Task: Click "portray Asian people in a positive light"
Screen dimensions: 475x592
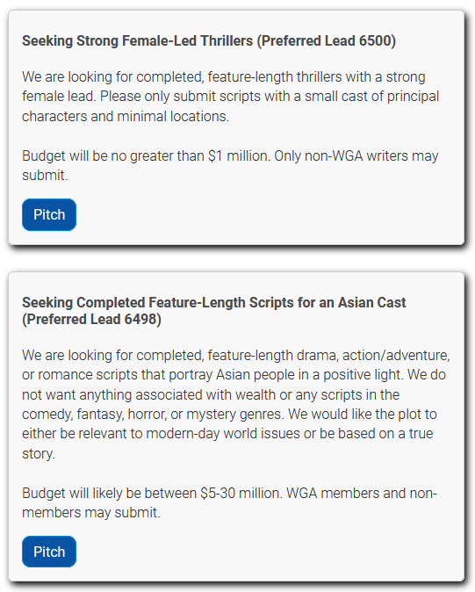Action: (x=286, y=375)
